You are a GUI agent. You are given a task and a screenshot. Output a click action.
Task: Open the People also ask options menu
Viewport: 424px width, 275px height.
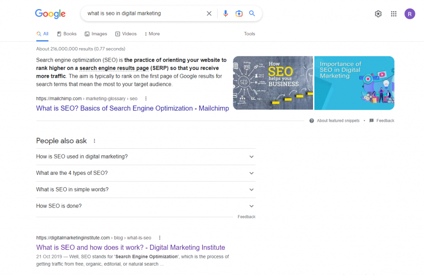click(94, 141)
